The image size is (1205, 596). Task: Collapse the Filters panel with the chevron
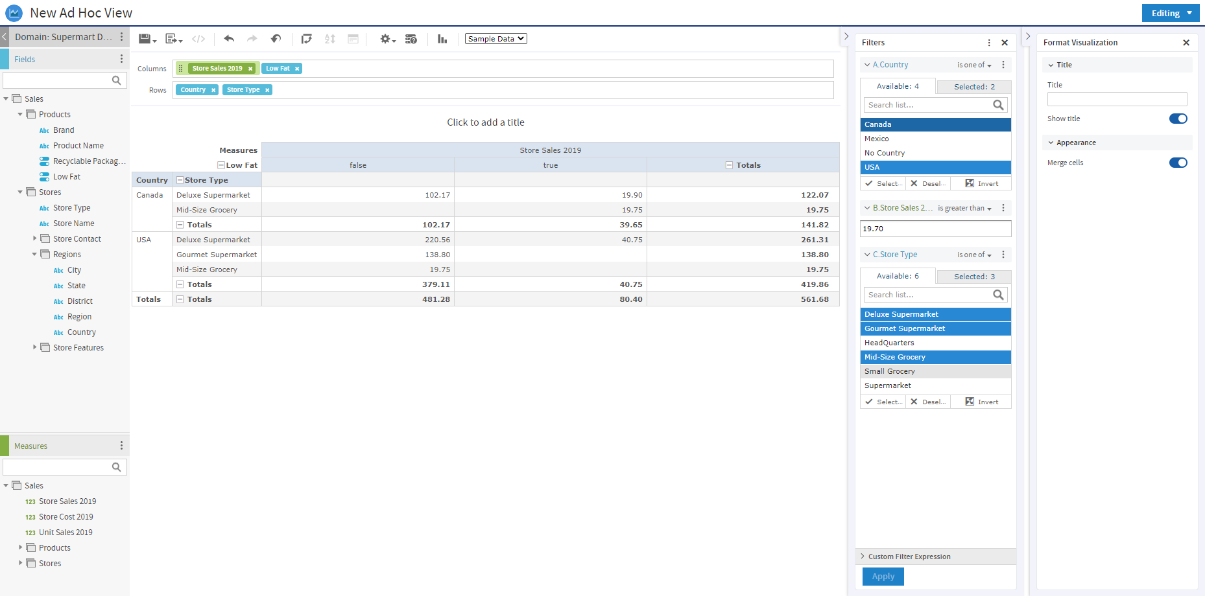click(x=846, y=36)
